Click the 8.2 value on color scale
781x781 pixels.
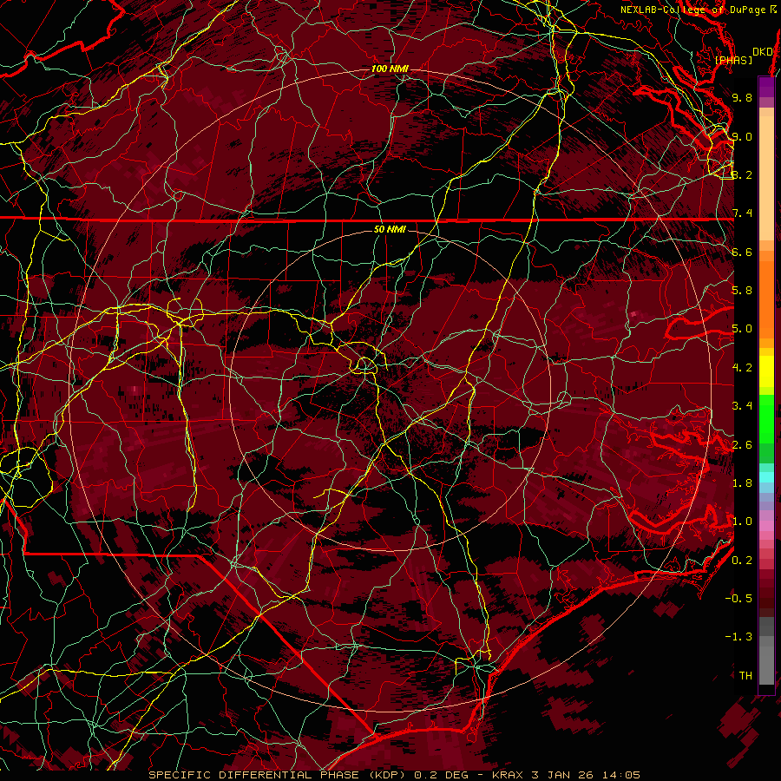[742, 174]
